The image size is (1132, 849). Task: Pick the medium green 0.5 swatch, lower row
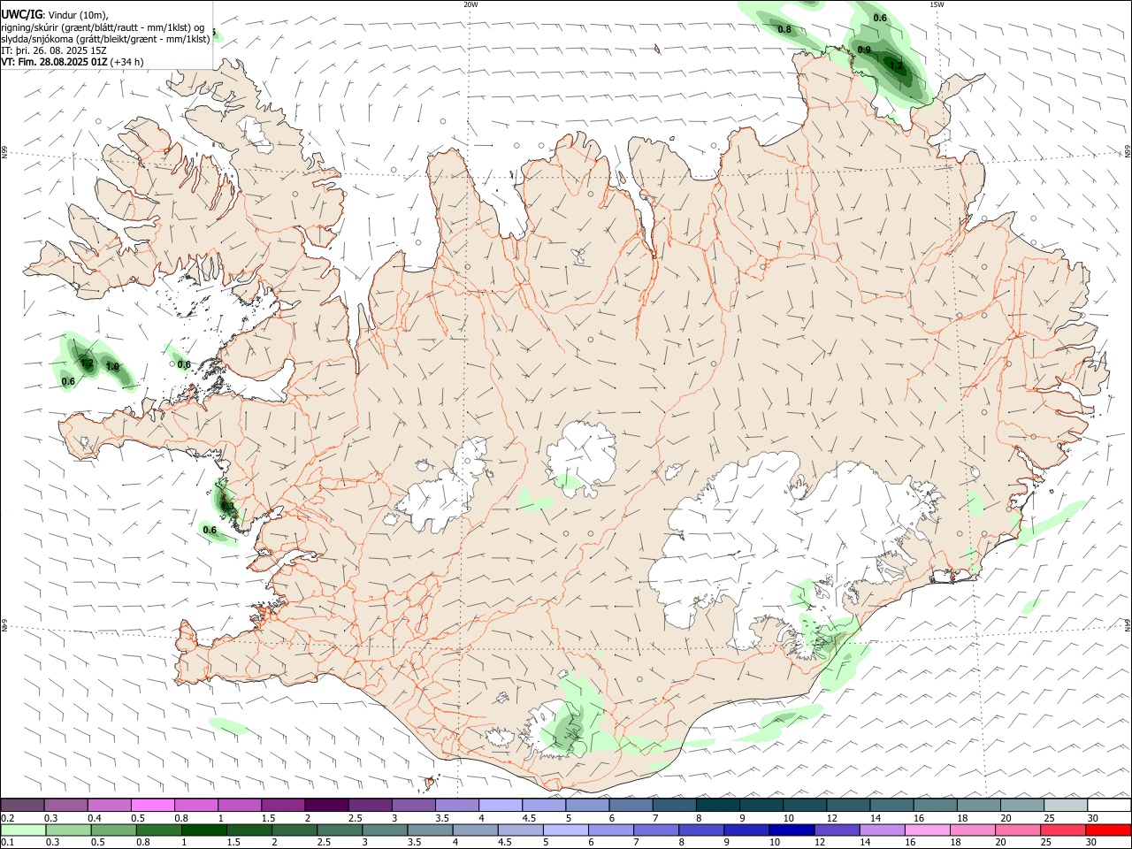pos(114,830)
